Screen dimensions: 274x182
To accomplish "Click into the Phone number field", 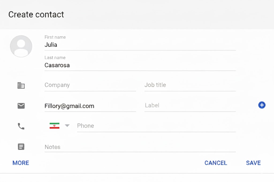I will click(156, 126).
